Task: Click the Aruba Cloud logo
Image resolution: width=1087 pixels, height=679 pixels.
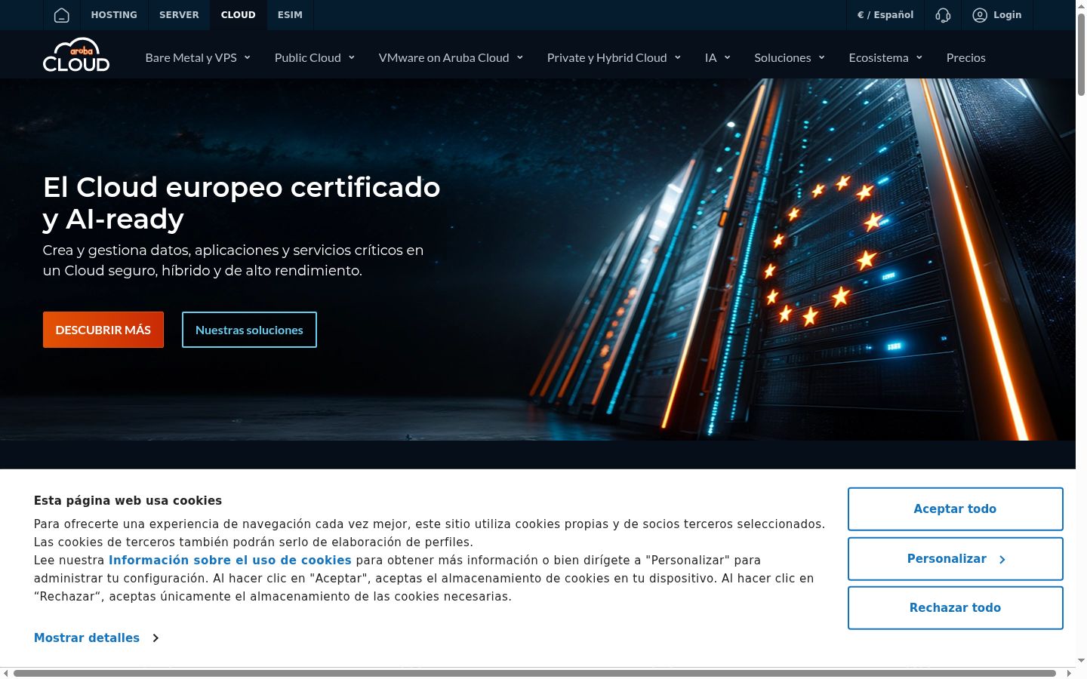Action: point(76,55)
